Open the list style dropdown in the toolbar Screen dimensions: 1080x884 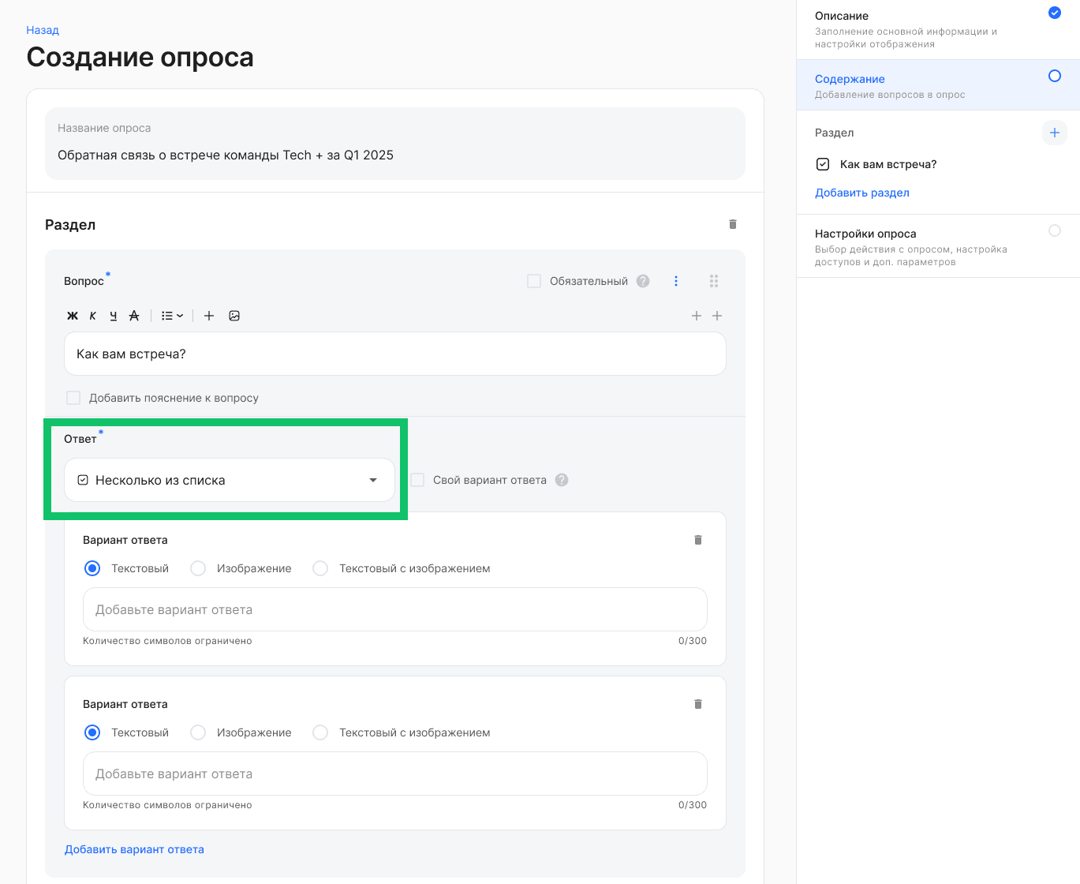[171, 316]
